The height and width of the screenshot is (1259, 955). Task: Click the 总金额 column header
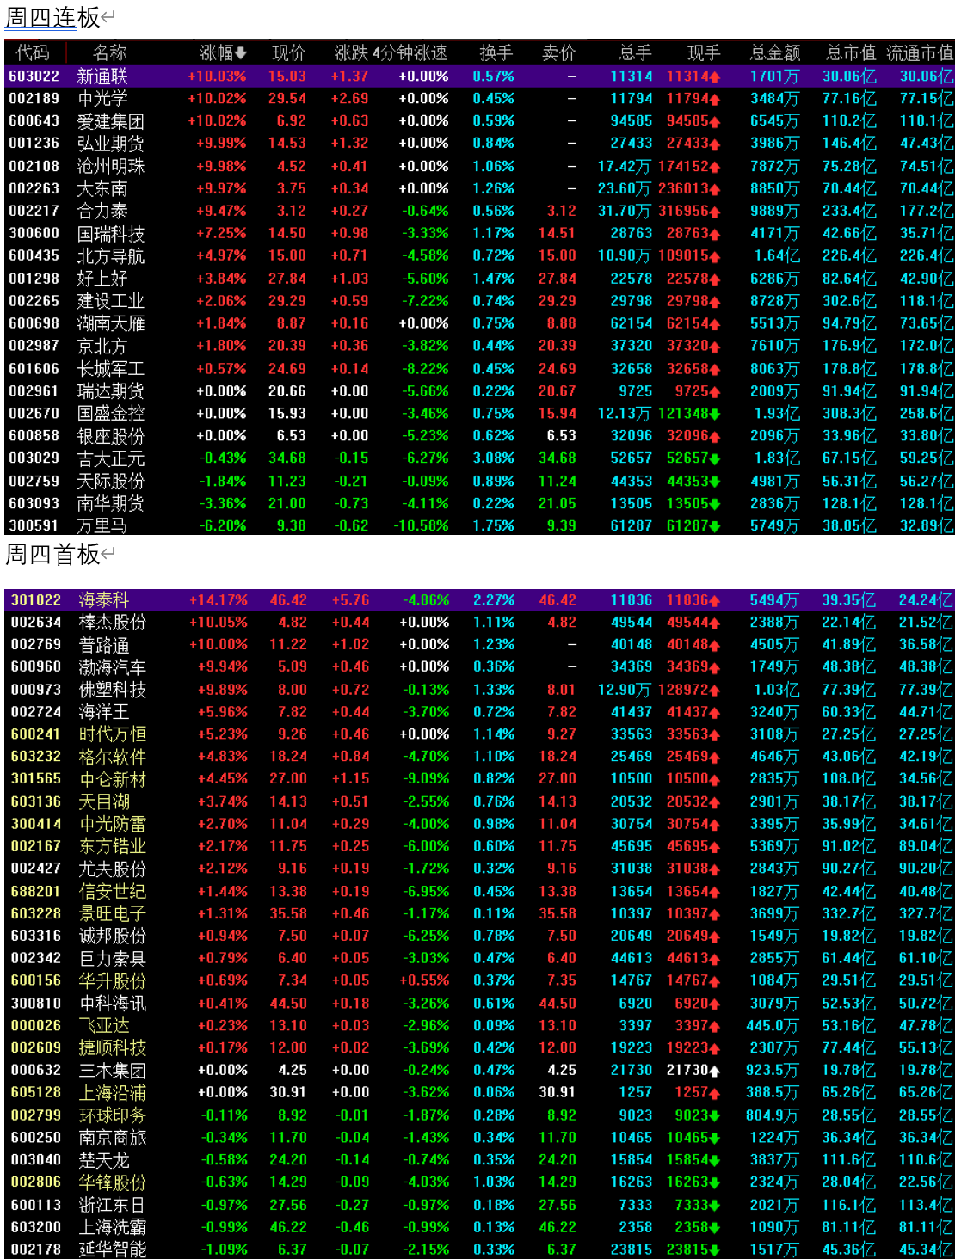coord(775,53)
